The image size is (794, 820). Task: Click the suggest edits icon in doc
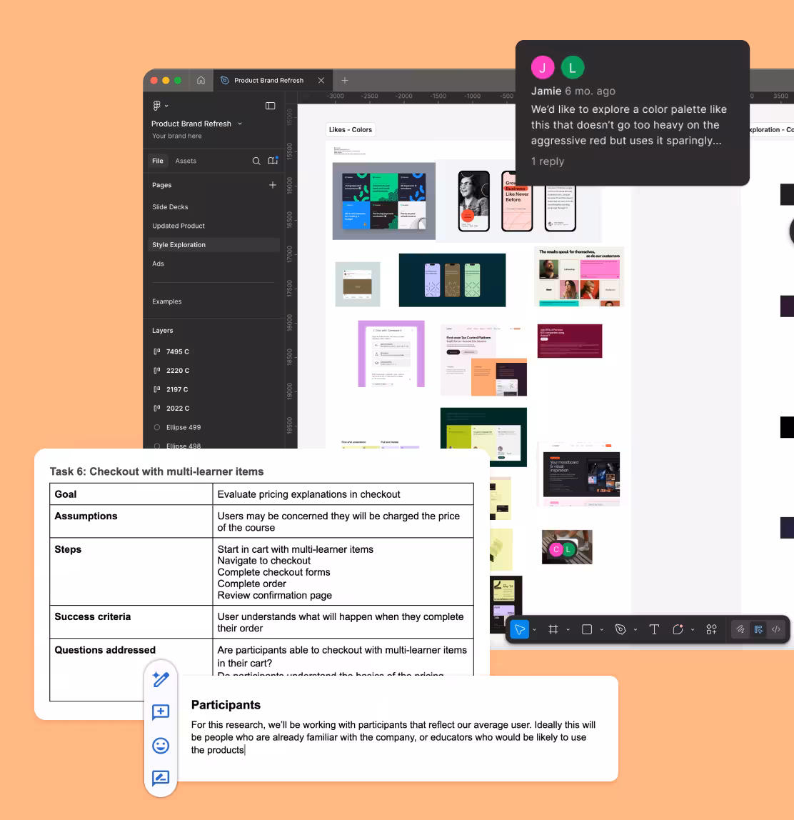tap(161, 778)
